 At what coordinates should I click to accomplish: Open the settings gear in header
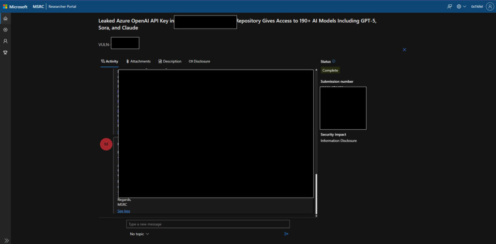(459, 6)
